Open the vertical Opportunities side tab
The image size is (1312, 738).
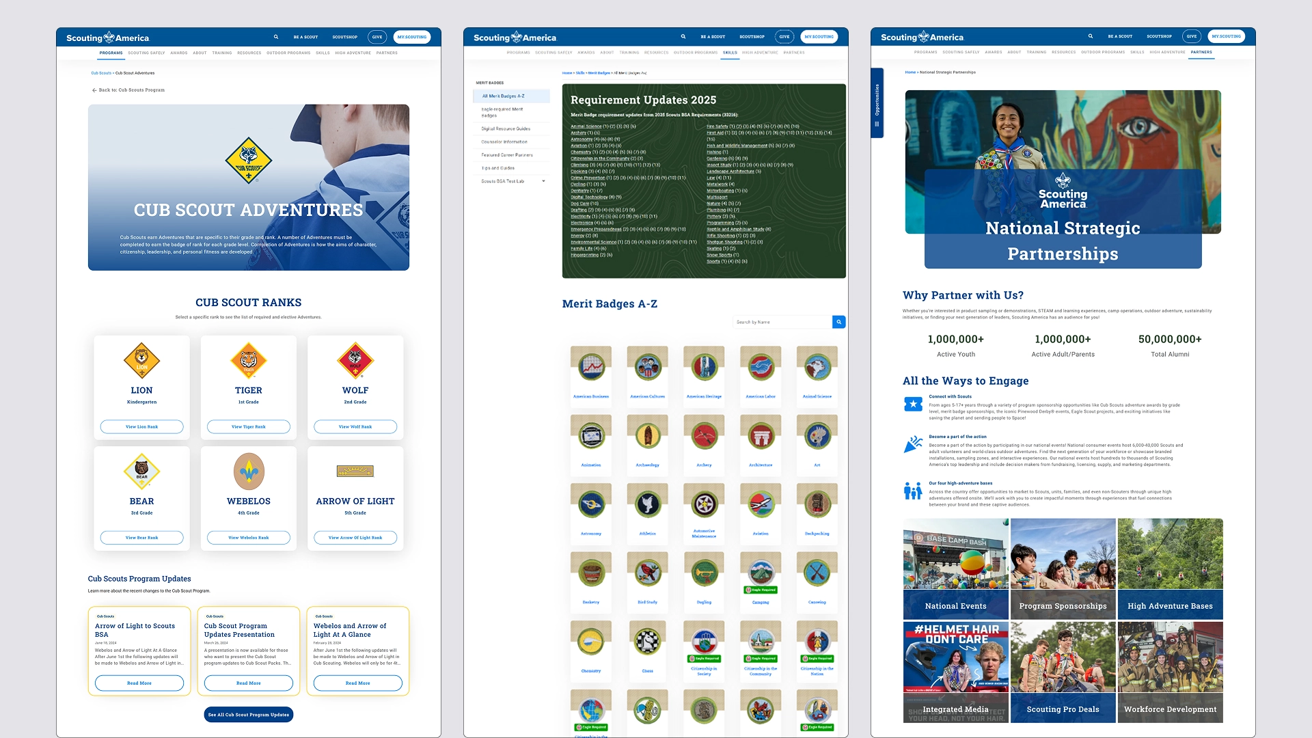(x=877, y=103)
